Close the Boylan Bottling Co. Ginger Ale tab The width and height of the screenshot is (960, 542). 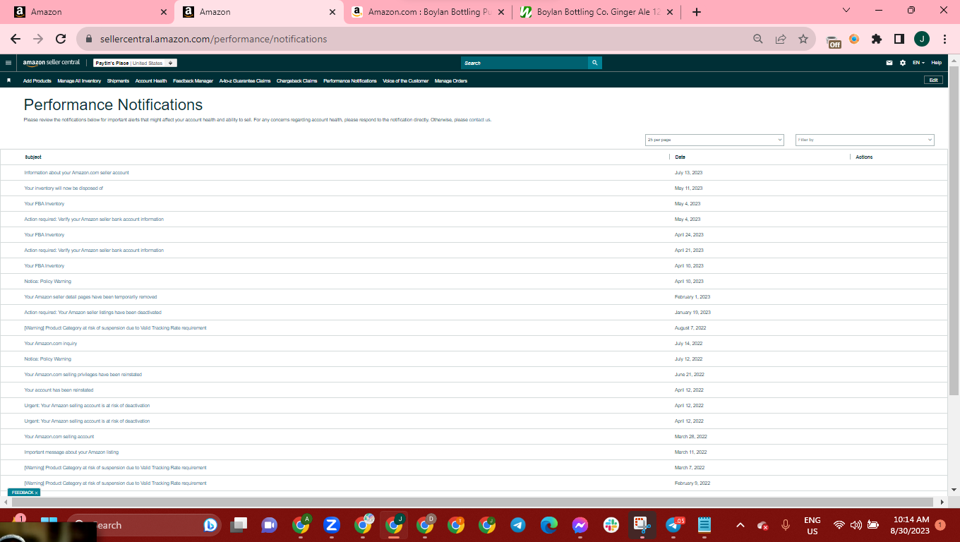click(x=669, y=12)
